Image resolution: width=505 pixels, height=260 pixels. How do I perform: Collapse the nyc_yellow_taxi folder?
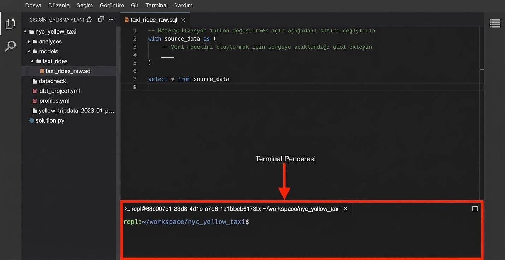(x=25, y=31)
